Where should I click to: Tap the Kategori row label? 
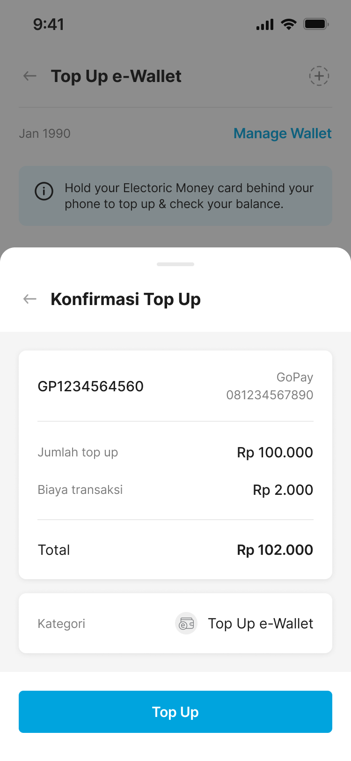[61, 624]
